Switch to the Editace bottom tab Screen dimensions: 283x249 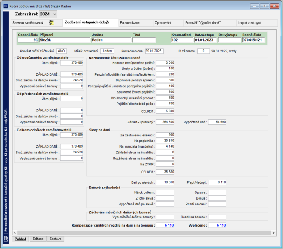tap(38, 239)
